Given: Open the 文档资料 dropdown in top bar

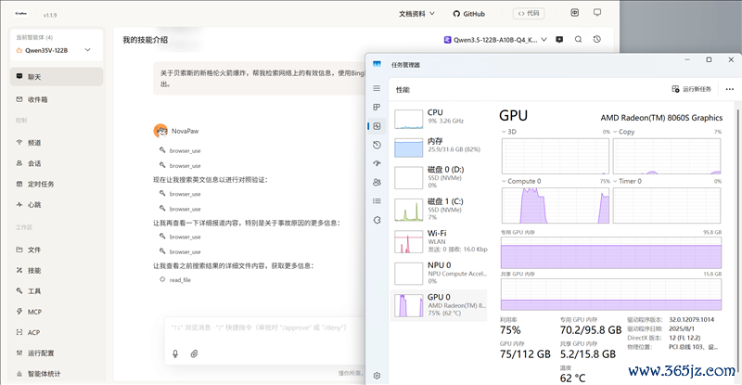Looking at the screenshot, I should coord(416,14).
